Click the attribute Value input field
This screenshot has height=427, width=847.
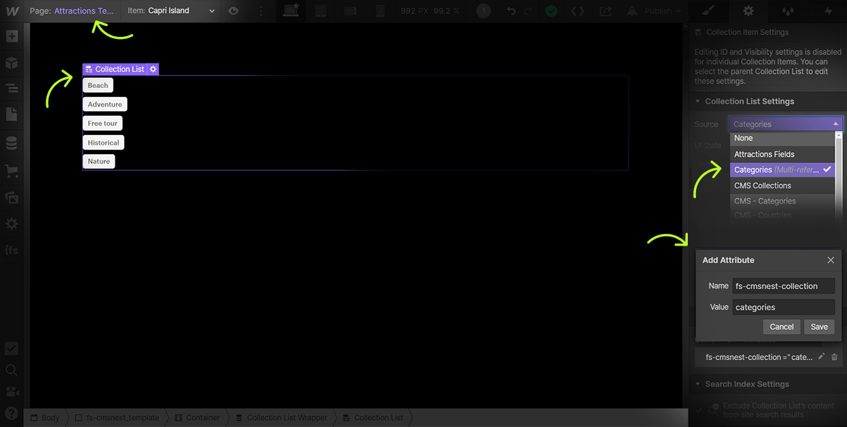[x=783, y=307]
